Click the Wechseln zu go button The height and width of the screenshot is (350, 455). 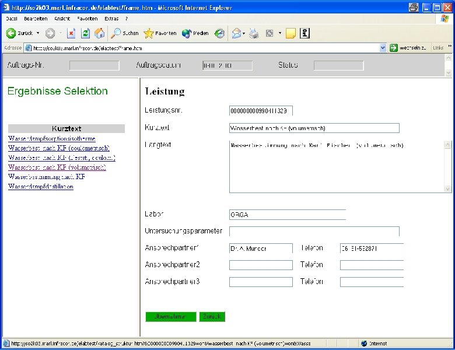[x=408, y=48]
